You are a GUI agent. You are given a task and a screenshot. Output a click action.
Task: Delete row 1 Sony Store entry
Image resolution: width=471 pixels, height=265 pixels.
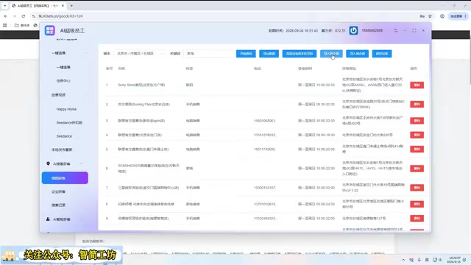pos(417,85)
